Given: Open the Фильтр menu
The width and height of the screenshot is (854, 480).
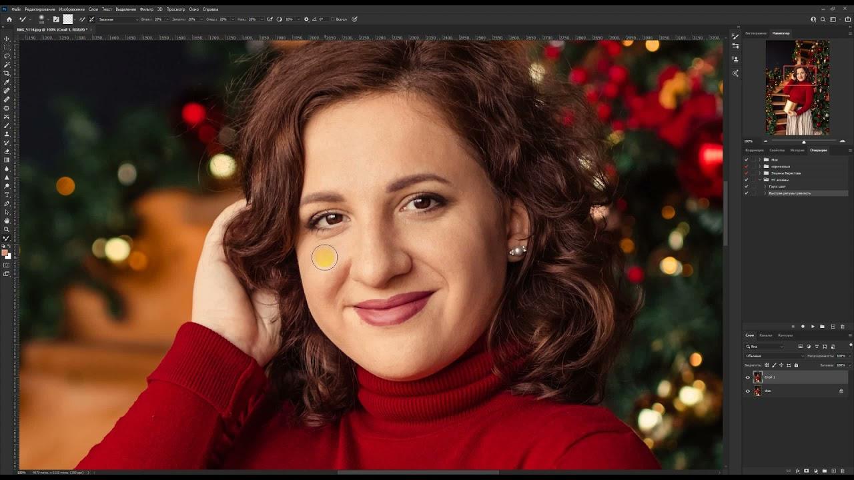Looking at the screenshot, I should 147,9.
